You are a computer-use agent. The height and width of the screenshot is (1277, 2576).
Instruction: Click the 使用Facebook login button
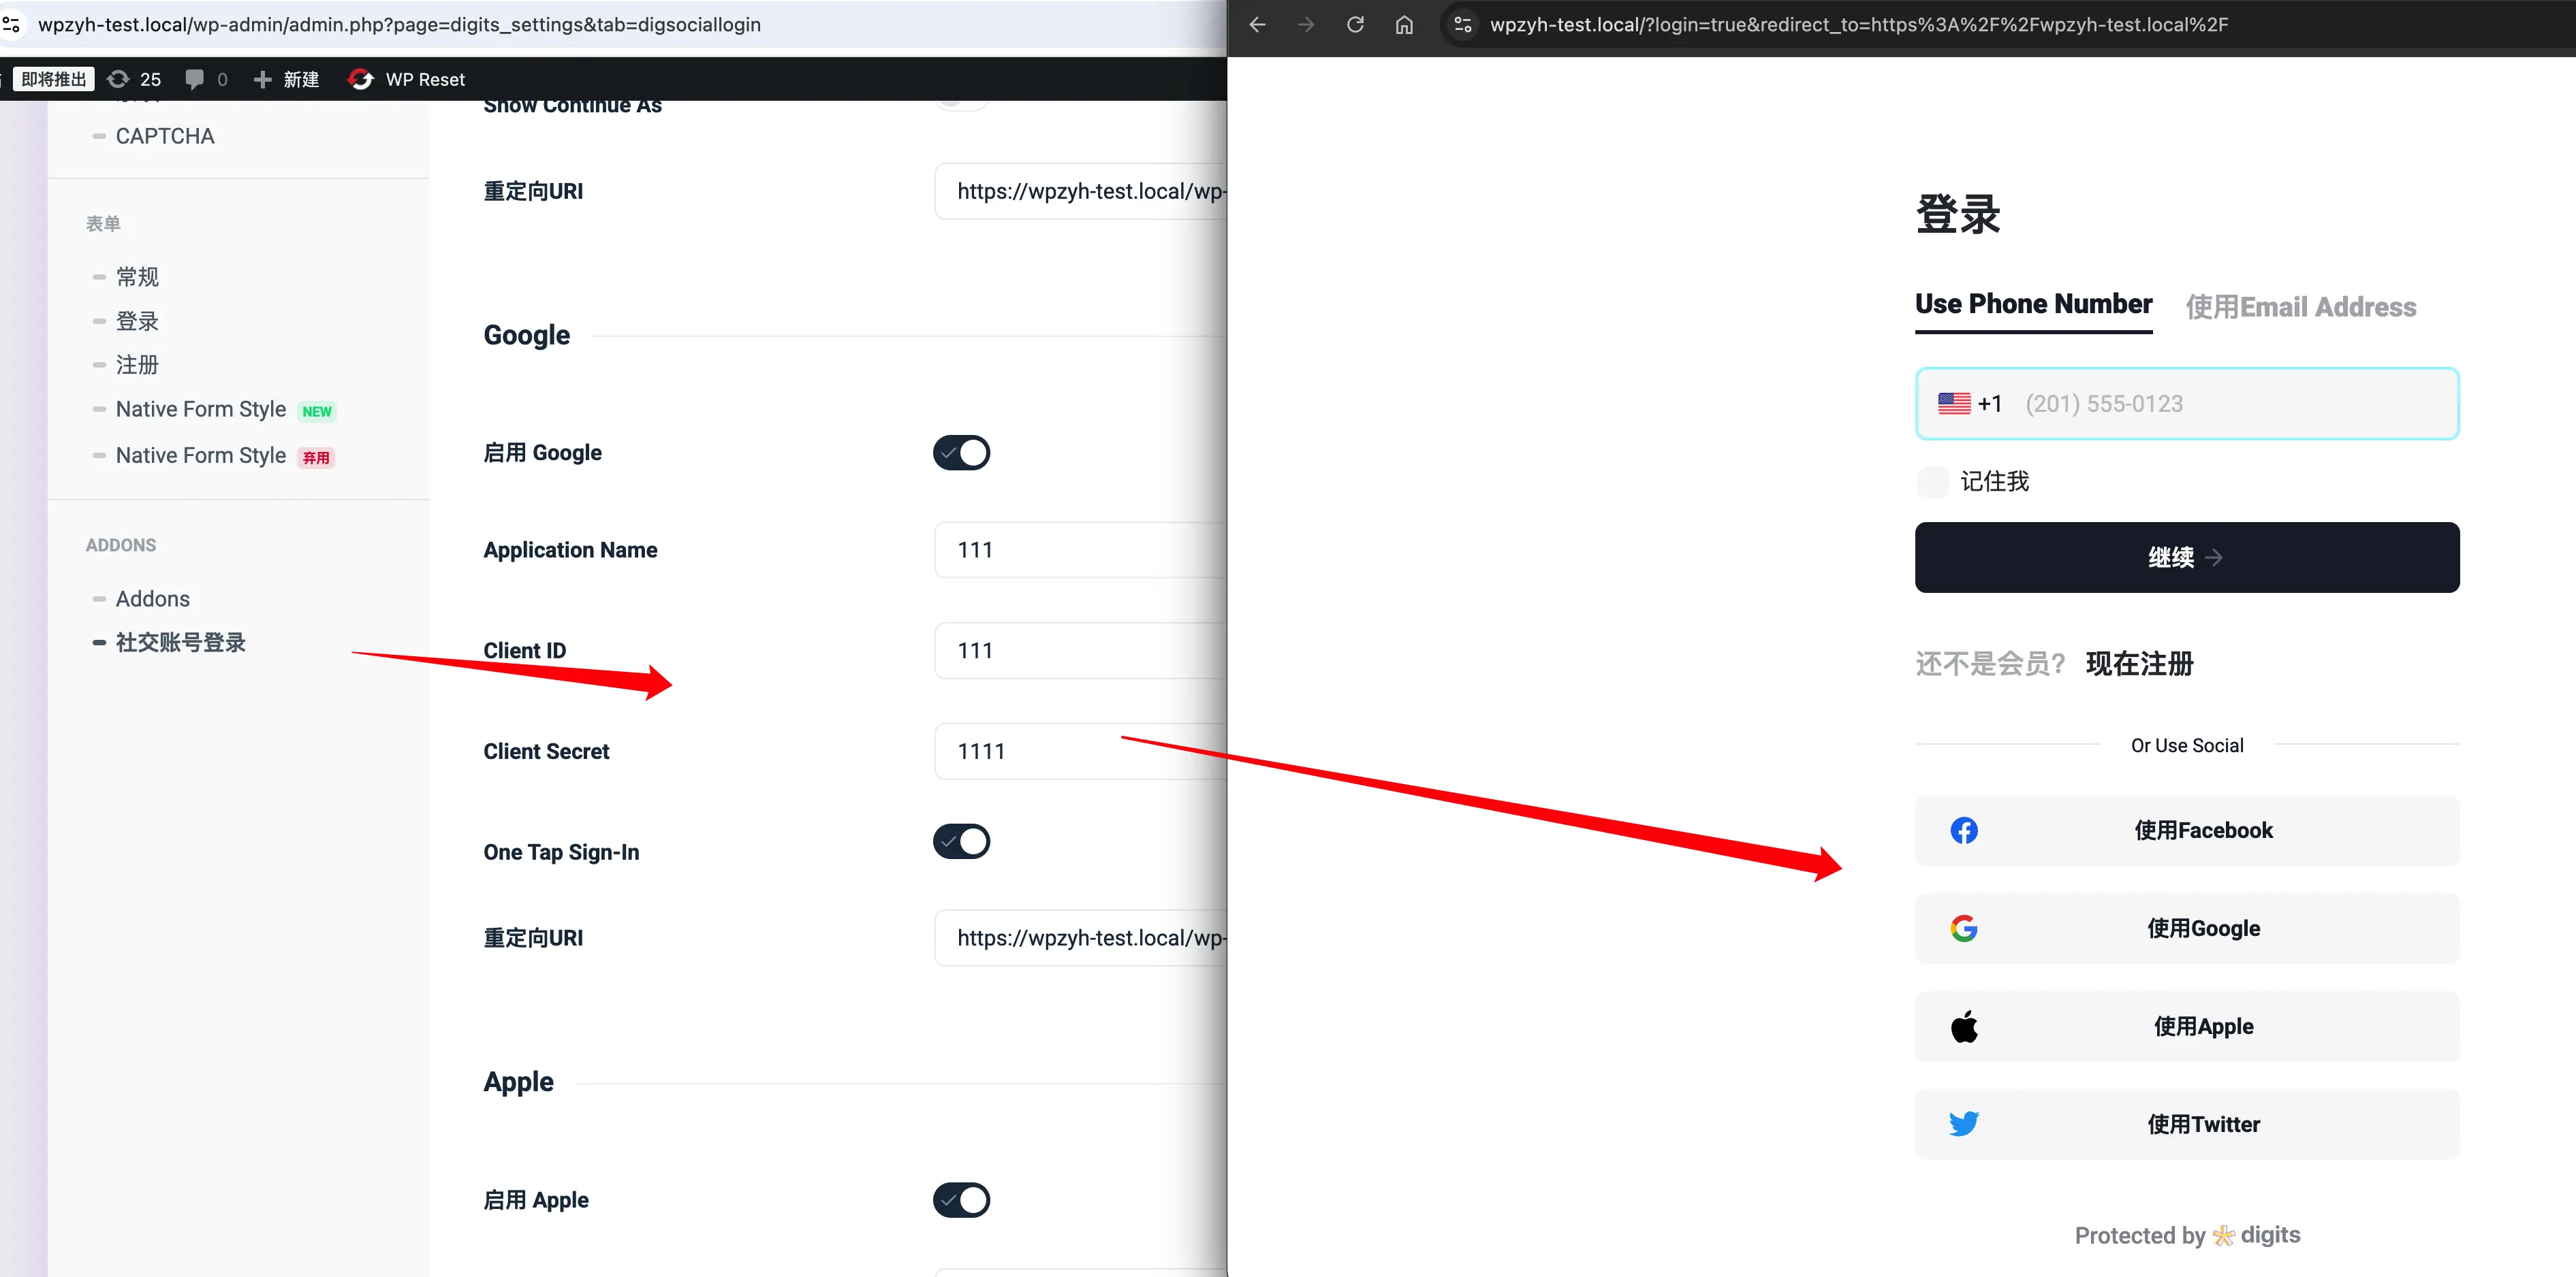[x=2187, y=830]
